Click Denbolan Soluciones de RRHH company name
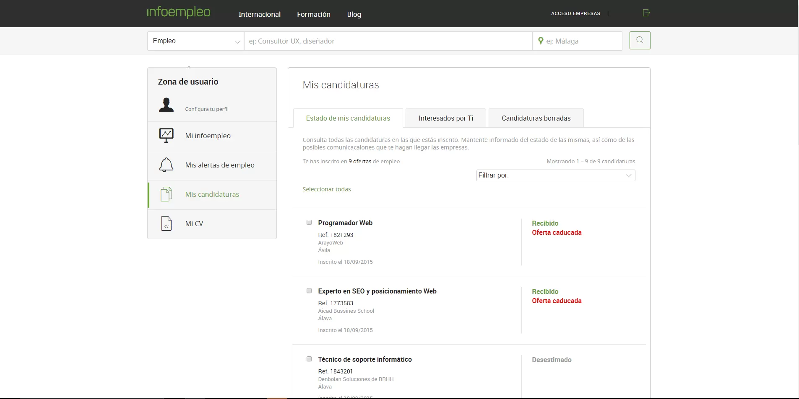 (x=356, y=379)
